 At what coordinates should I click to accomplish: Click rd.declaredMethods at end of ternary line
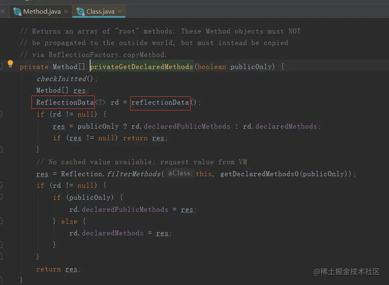(280, 126)
